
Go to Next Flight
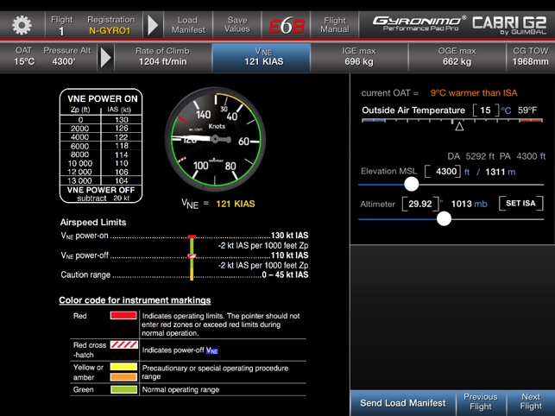click(x=531, y=402)
